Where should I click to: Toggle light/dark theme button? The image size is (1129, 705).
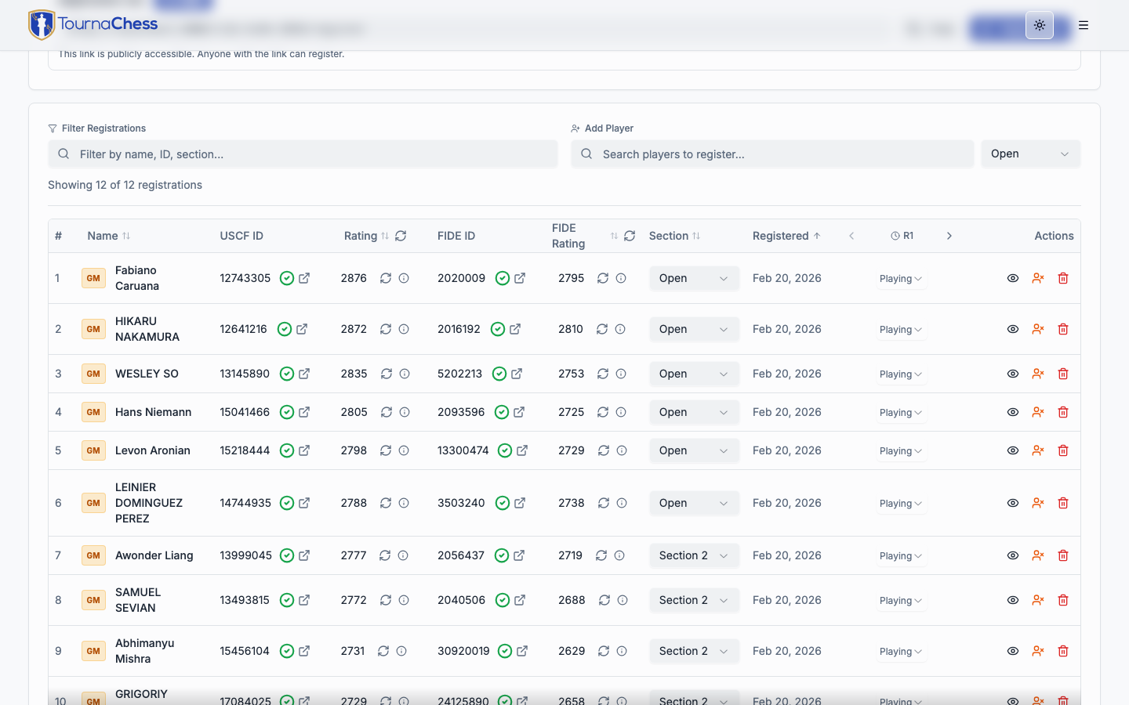point(1040,25)
